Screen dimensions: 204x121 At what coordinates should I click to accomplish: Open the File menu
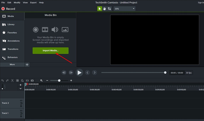point(3,3)
